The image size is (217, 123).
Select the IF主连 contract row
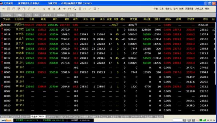(108, 34)
